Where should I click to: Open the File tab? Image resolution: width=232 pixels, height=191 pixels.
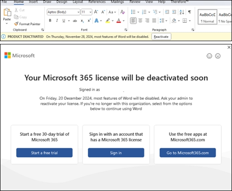pos(4,2)
